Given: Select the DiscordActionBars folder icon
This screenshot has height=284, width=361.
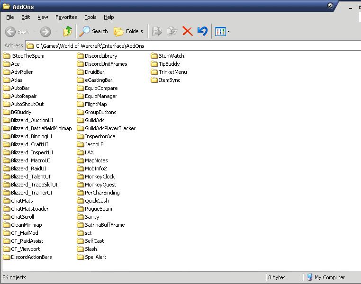Looking at the screenshot, I should coord(7,257).
